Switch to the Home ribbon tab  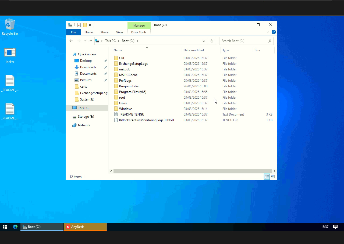pos(89,32)
